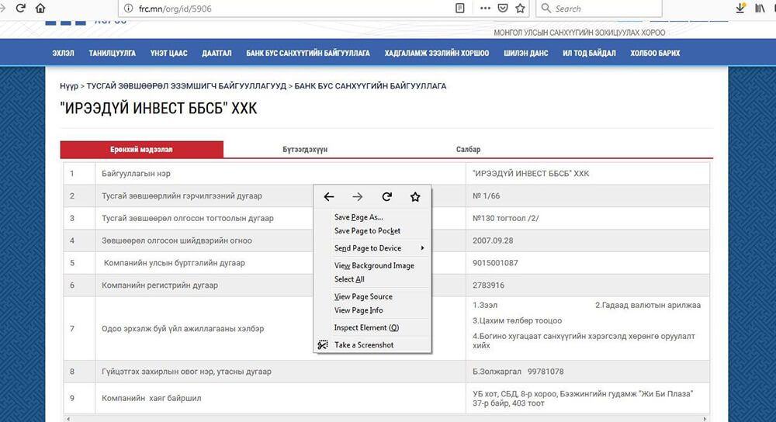Click the reload icon in the context menu
This screenshot has height=422, width=776.
click(386, 197)
